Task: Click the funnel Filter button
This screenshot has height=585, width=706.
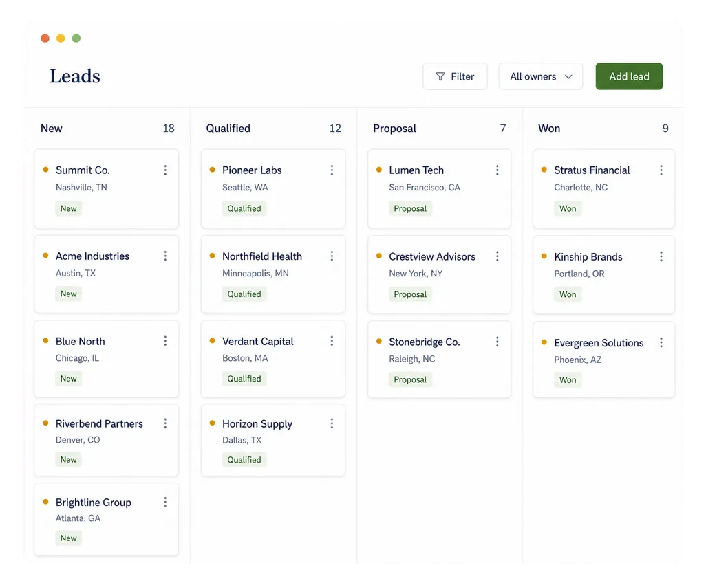Action: click(x=455, y=76)
